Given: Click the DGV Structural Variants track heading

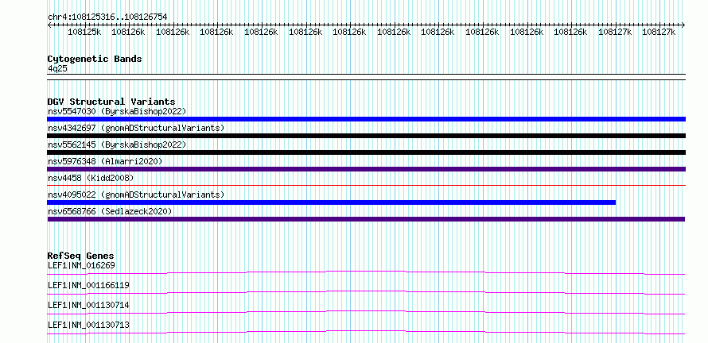Looking at the screenshot, I should (111, 102).
